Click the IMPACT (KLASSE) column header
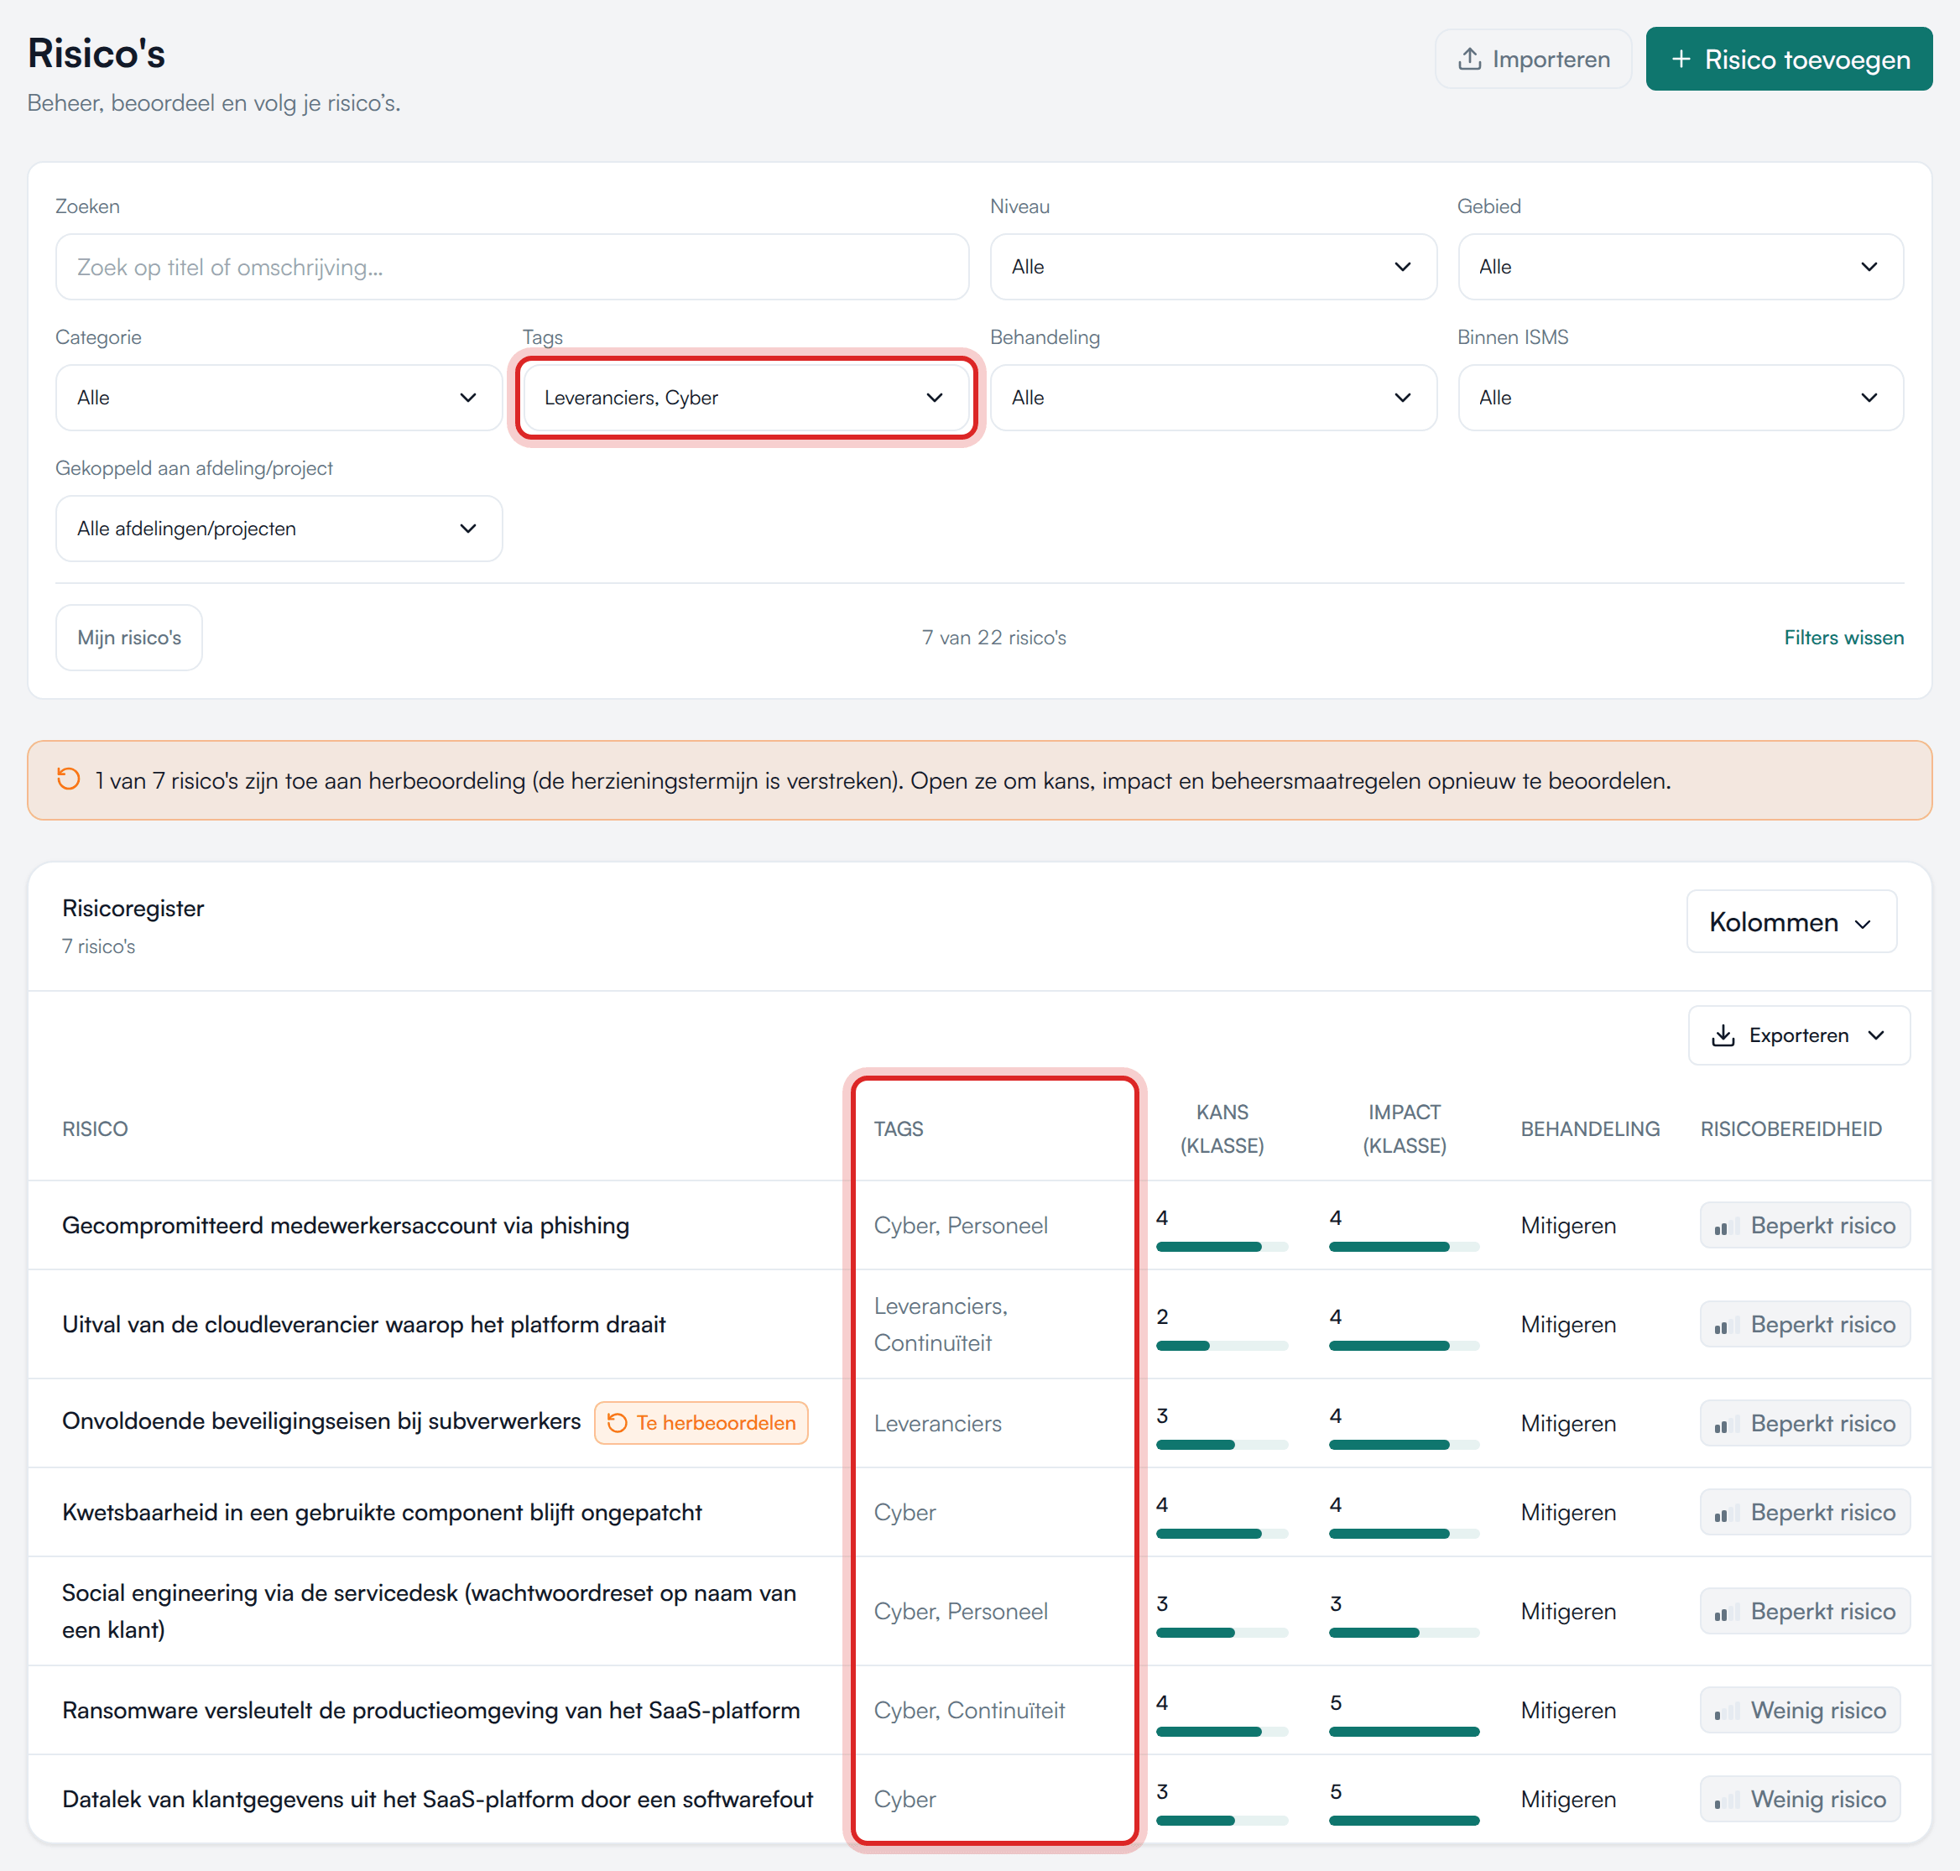The width and height of the screenshot is (1960, 1871). click(1404, 1128)
